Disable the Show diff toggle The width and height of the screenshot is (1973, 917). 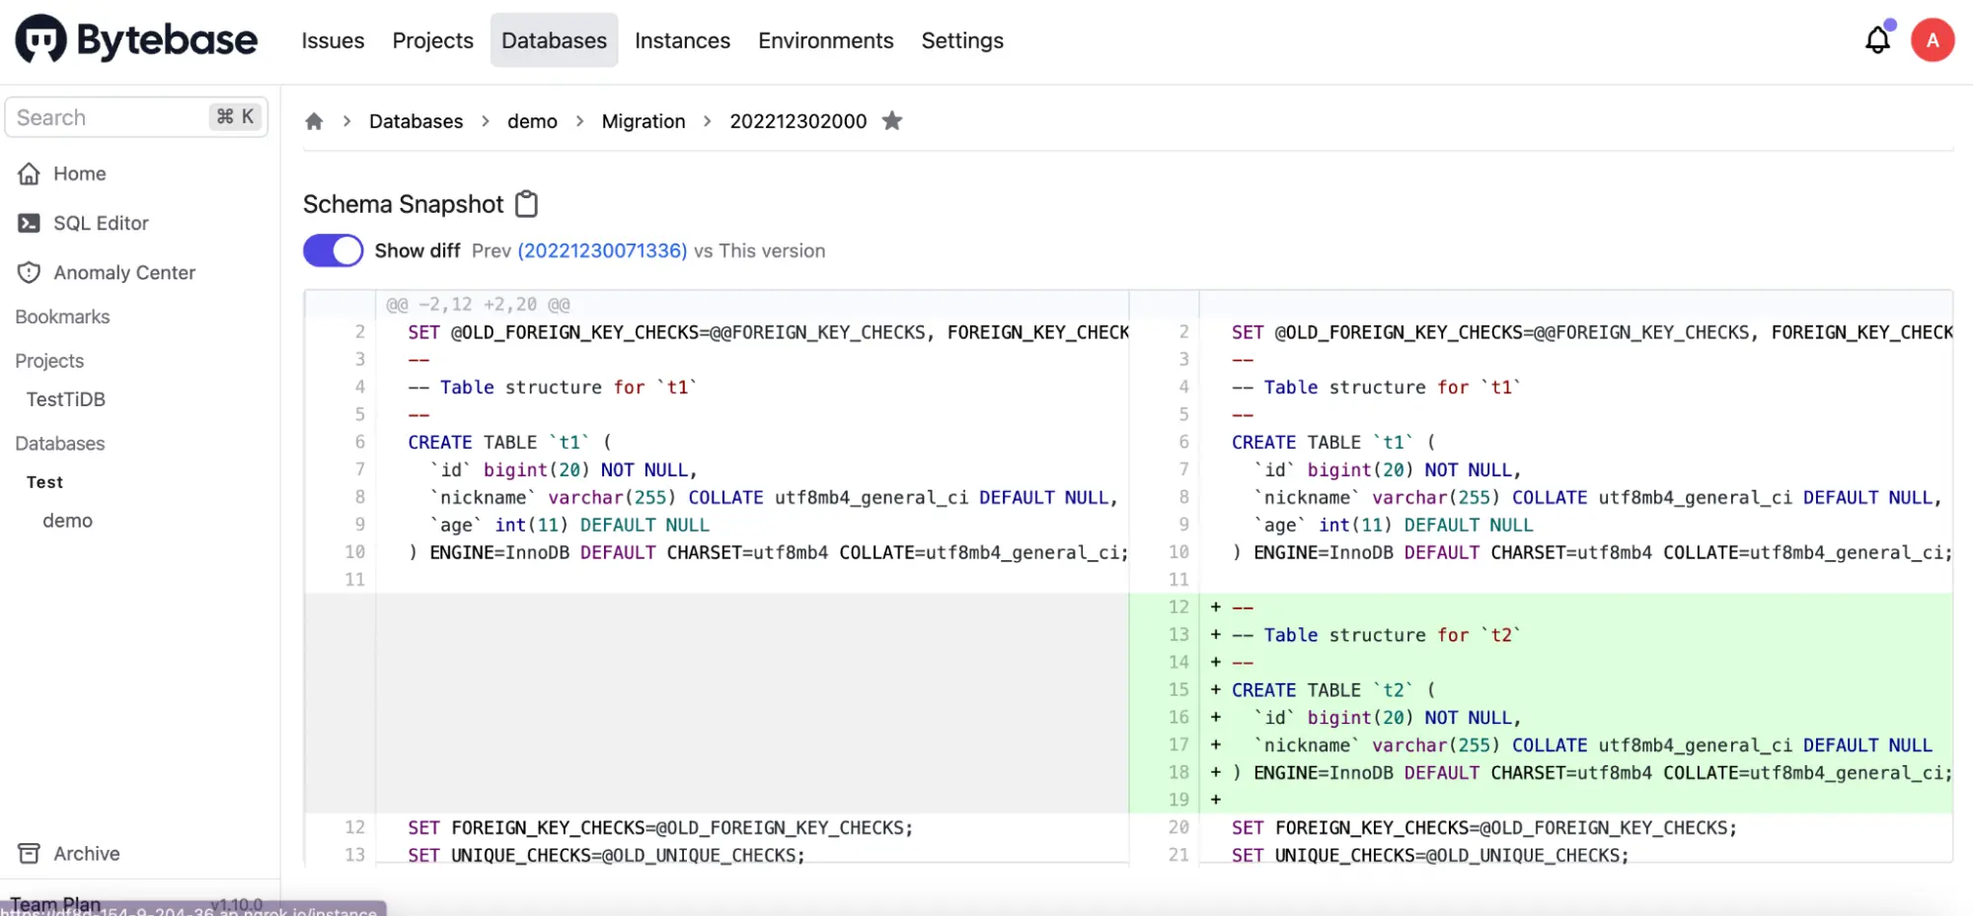pos(333,250)
